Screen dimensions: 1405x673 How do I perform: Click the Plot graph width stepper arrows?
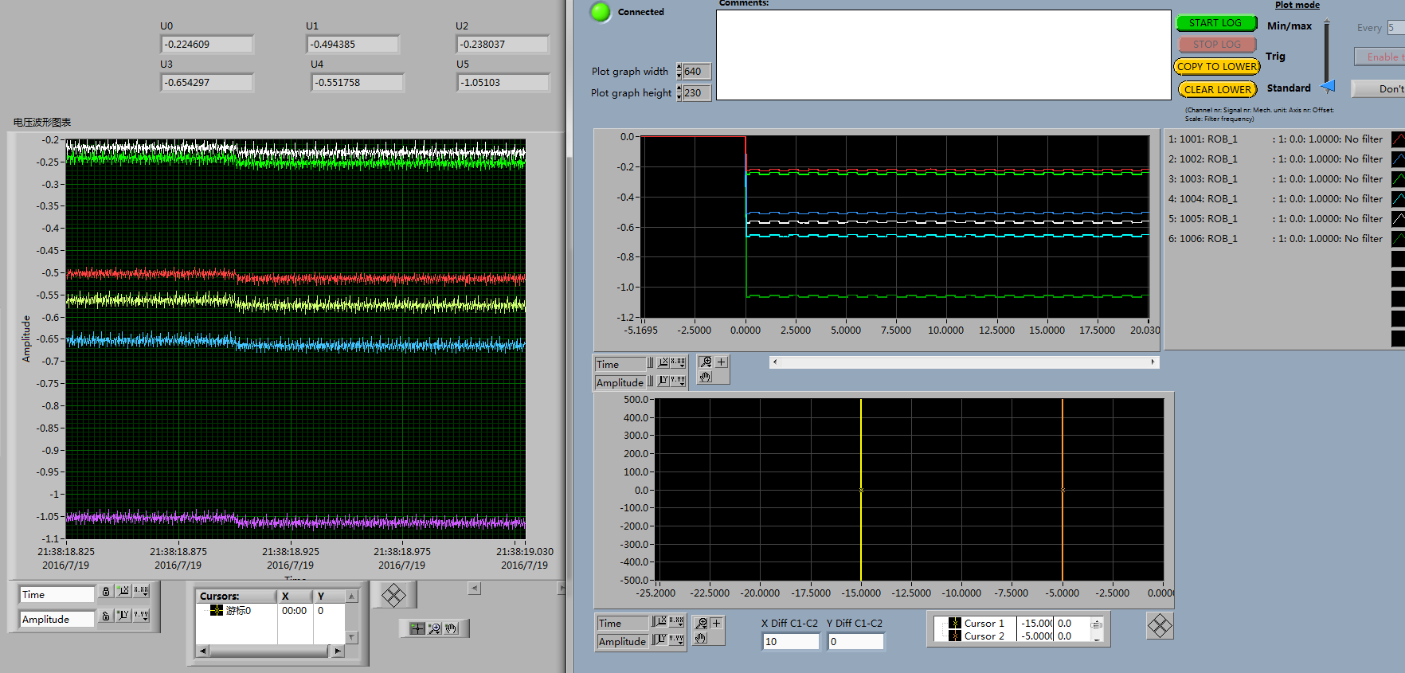(x=679, y=72)
